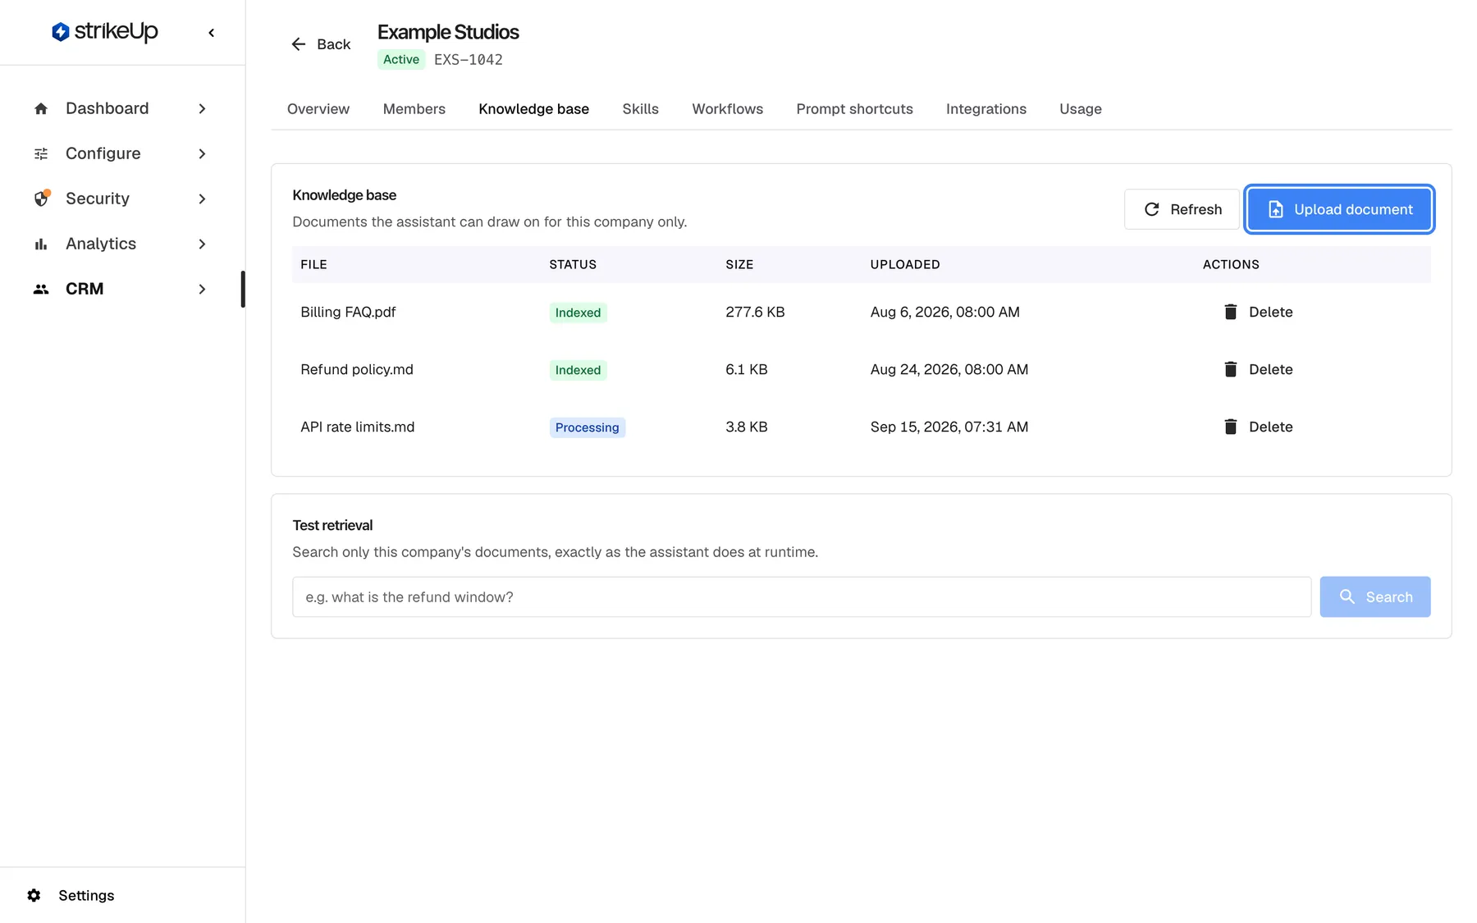The width and height of the screenshot is (1477, 923).
Task: Click the trash icon for API rate limits.md
Action: pos(1230,427)
